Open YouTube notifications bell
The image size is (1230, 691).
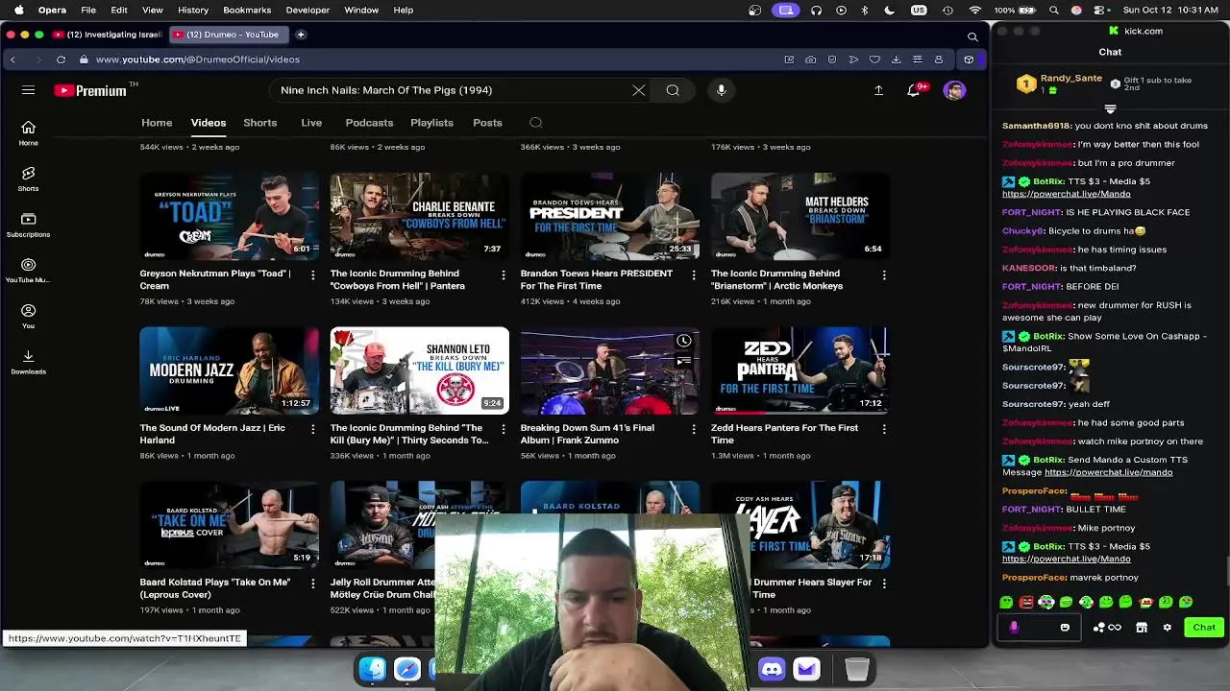913,90
